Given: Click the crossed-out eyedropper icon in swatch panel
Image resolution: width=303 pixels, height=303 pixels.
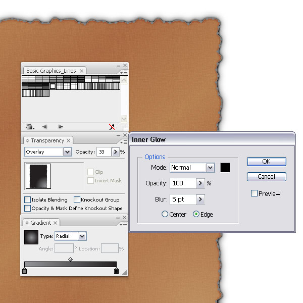Looking at the screenshot, I should [x=112, y=127].
